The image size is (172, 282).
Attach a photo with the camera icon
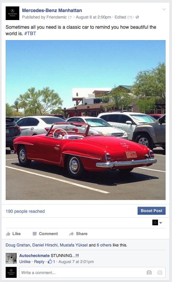149,273
